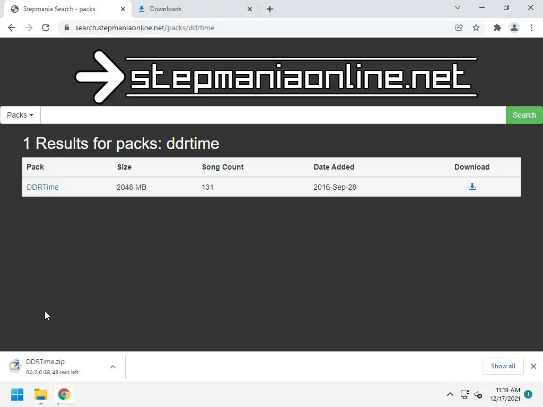Click the green Search button
Image resolution: width=543 pixels, height=407 pixels.
(x=524, y=115)
